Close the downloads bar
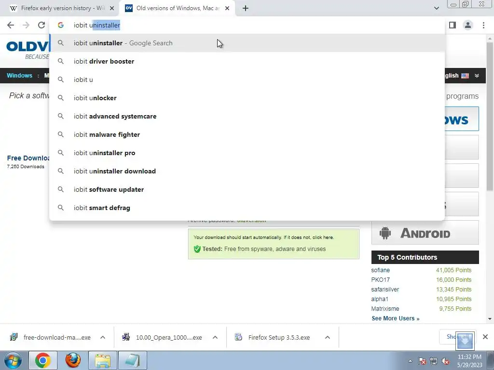Image resolution: width=494 pixels, height=370 pixels. [x=485, y=337]
